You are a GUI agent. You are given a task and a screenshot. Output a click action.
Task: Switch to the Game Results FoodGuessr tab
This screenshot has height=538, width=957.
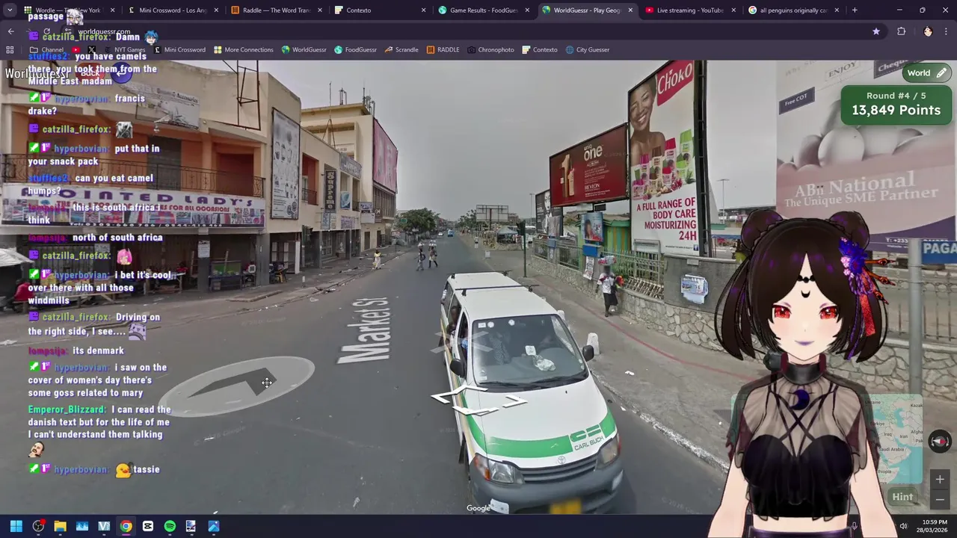482,10
